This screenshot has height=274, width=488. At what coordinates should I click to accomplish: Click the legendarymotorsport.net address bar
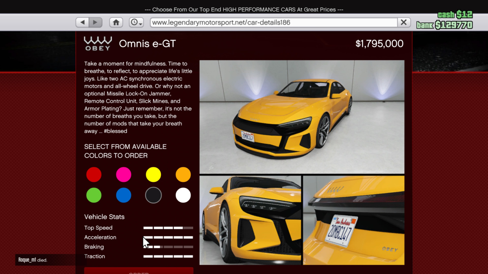click(273, 22)
